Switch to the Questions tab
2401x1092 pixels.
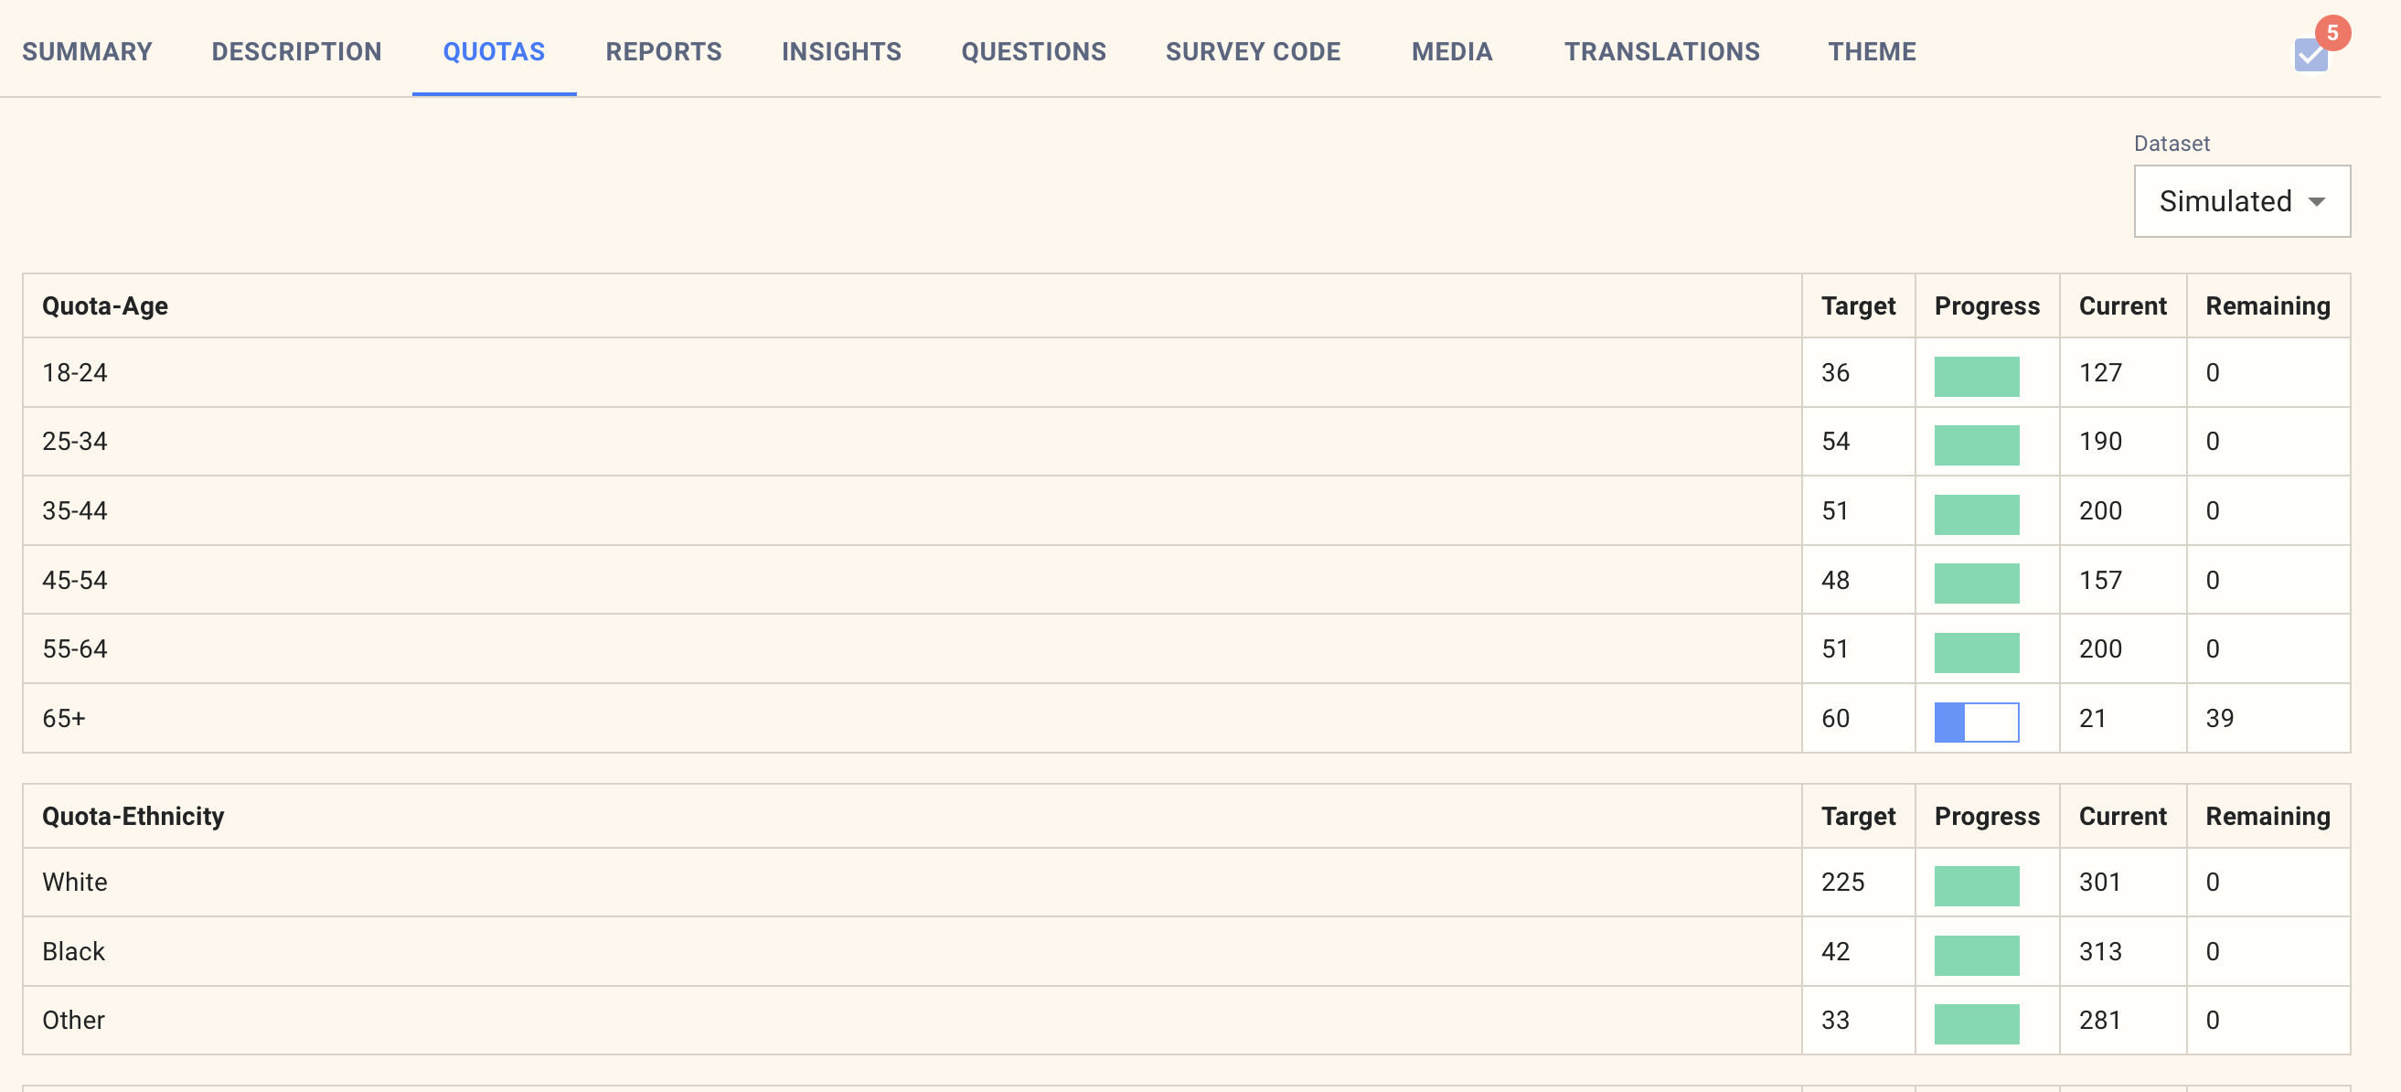pyautogui.click(x=1033, y=51)
